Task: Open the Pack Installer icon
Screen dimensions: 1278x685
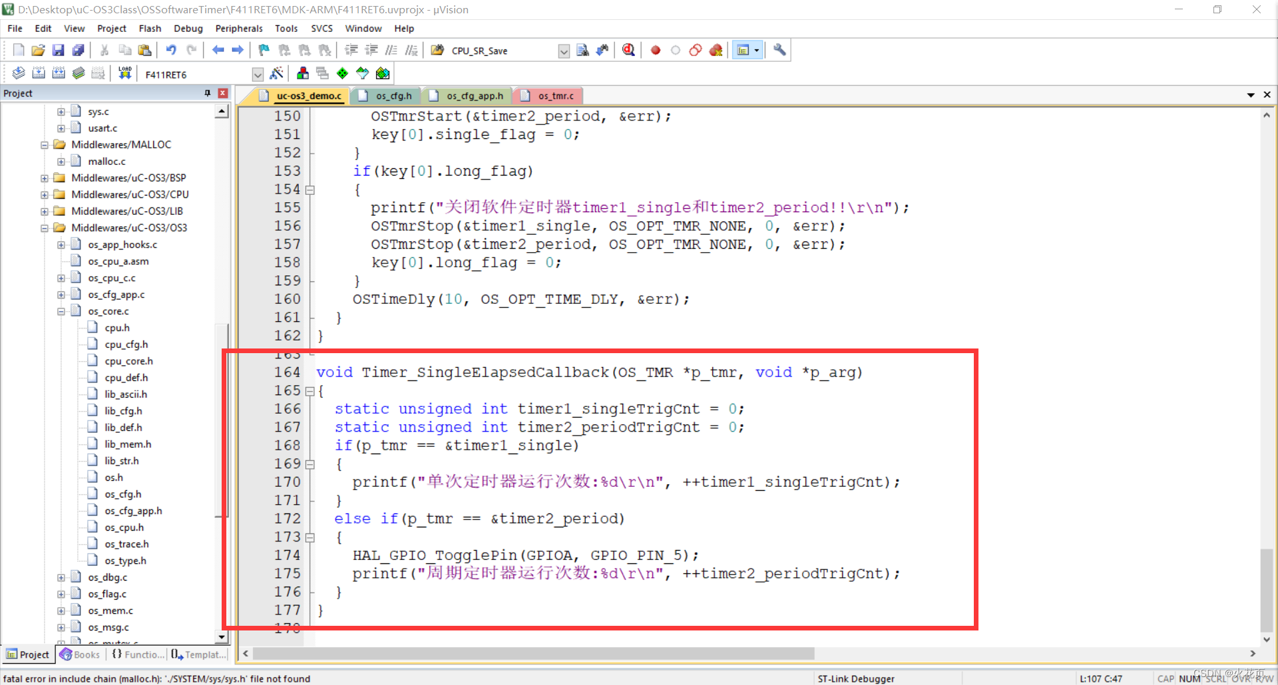Action: pos(383,73)
